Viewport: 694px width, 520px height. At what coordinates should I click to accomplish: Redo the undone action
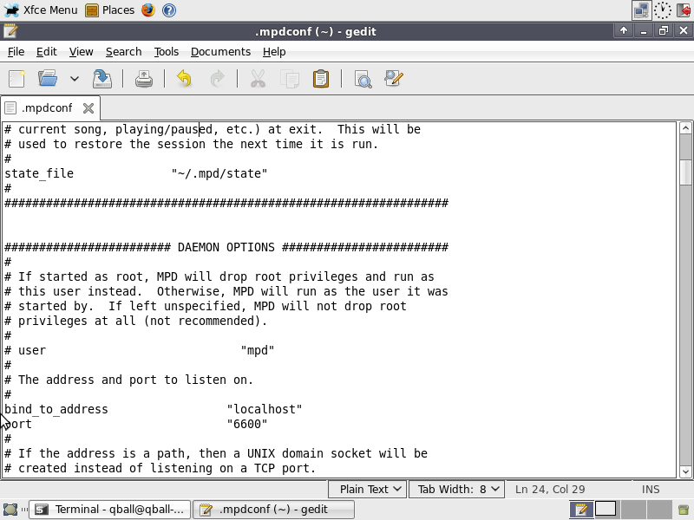click(x=217, y=79)
